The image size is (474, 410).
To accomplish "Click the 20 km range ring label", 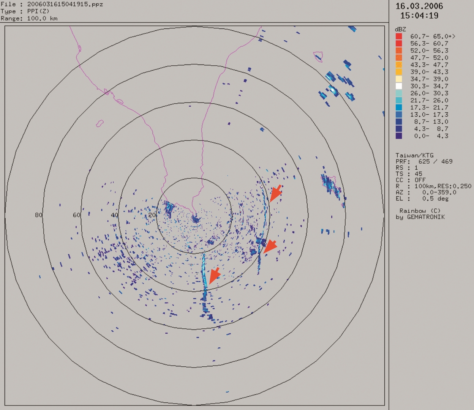I will click(152, 215).
